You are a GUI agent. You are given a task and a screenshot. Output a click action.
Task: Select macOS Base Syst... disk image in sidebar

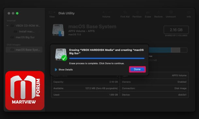pyautogui.click(x=24, y=50)
